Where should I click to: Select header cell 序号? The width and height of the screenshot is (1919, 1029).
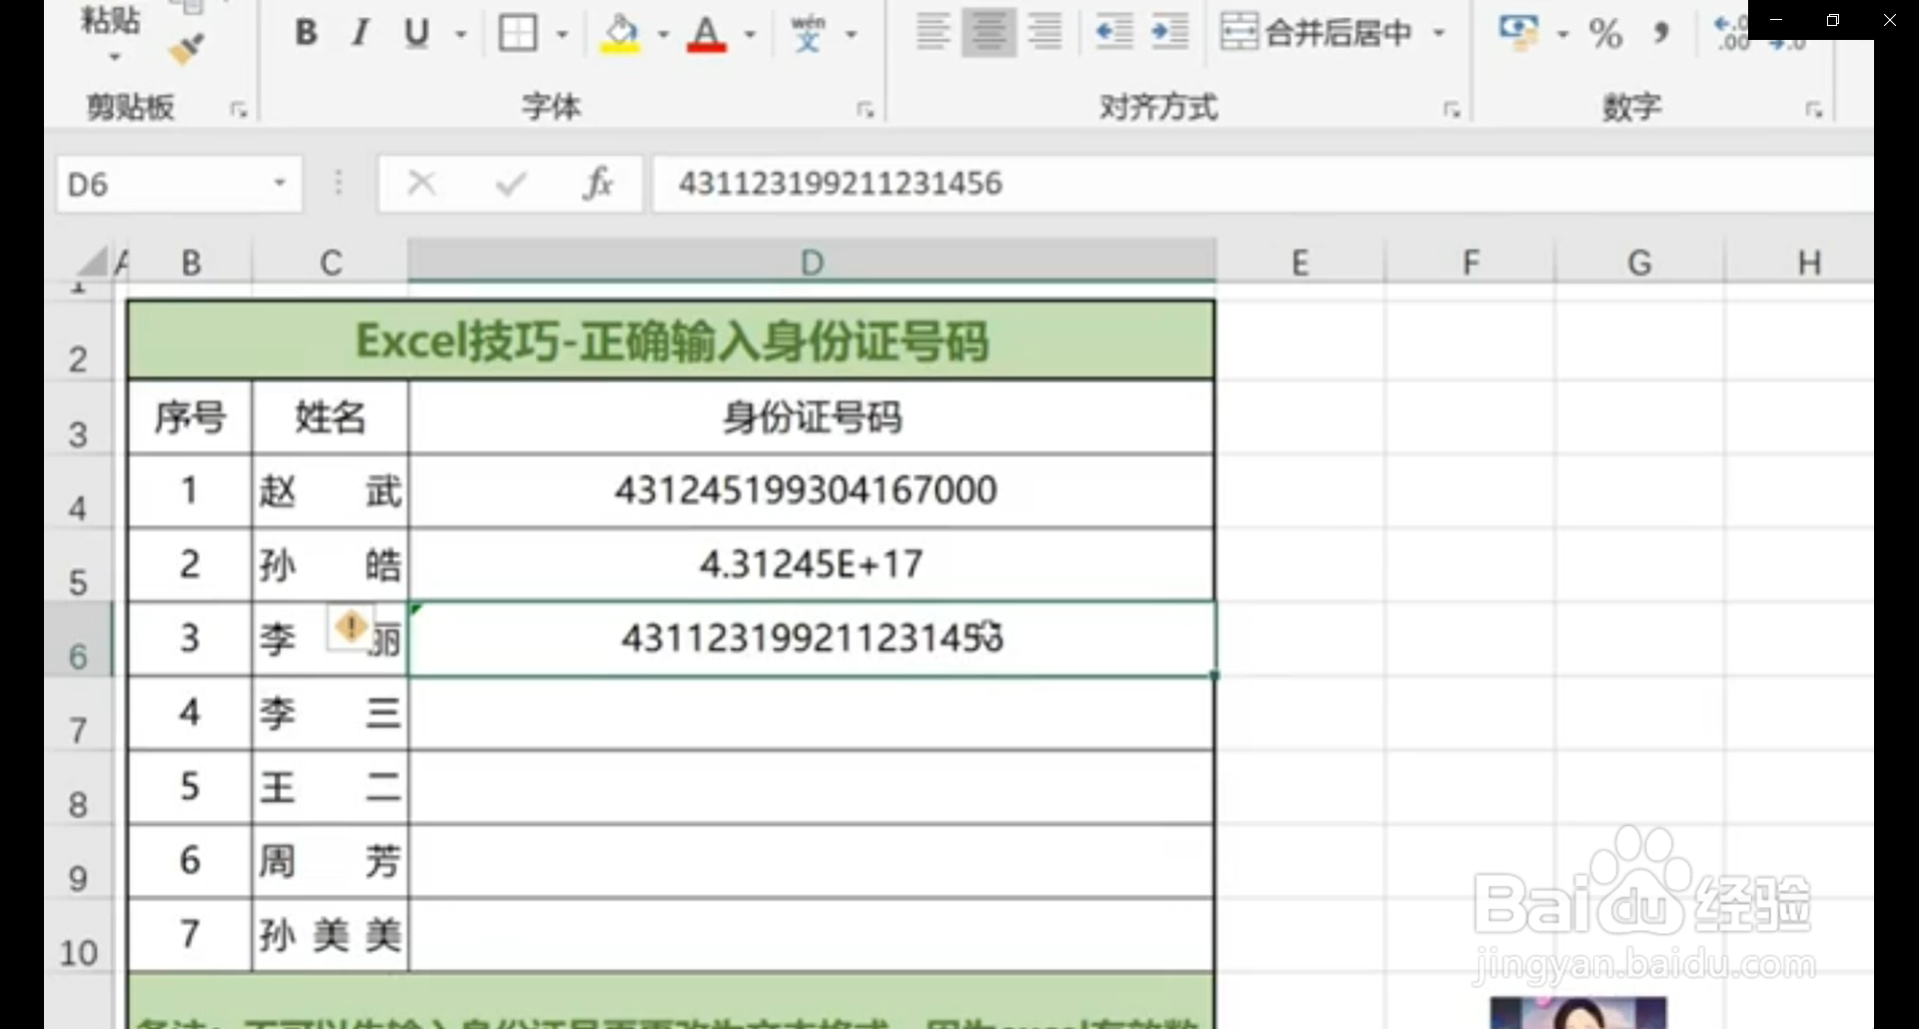(x=190, y=417)
